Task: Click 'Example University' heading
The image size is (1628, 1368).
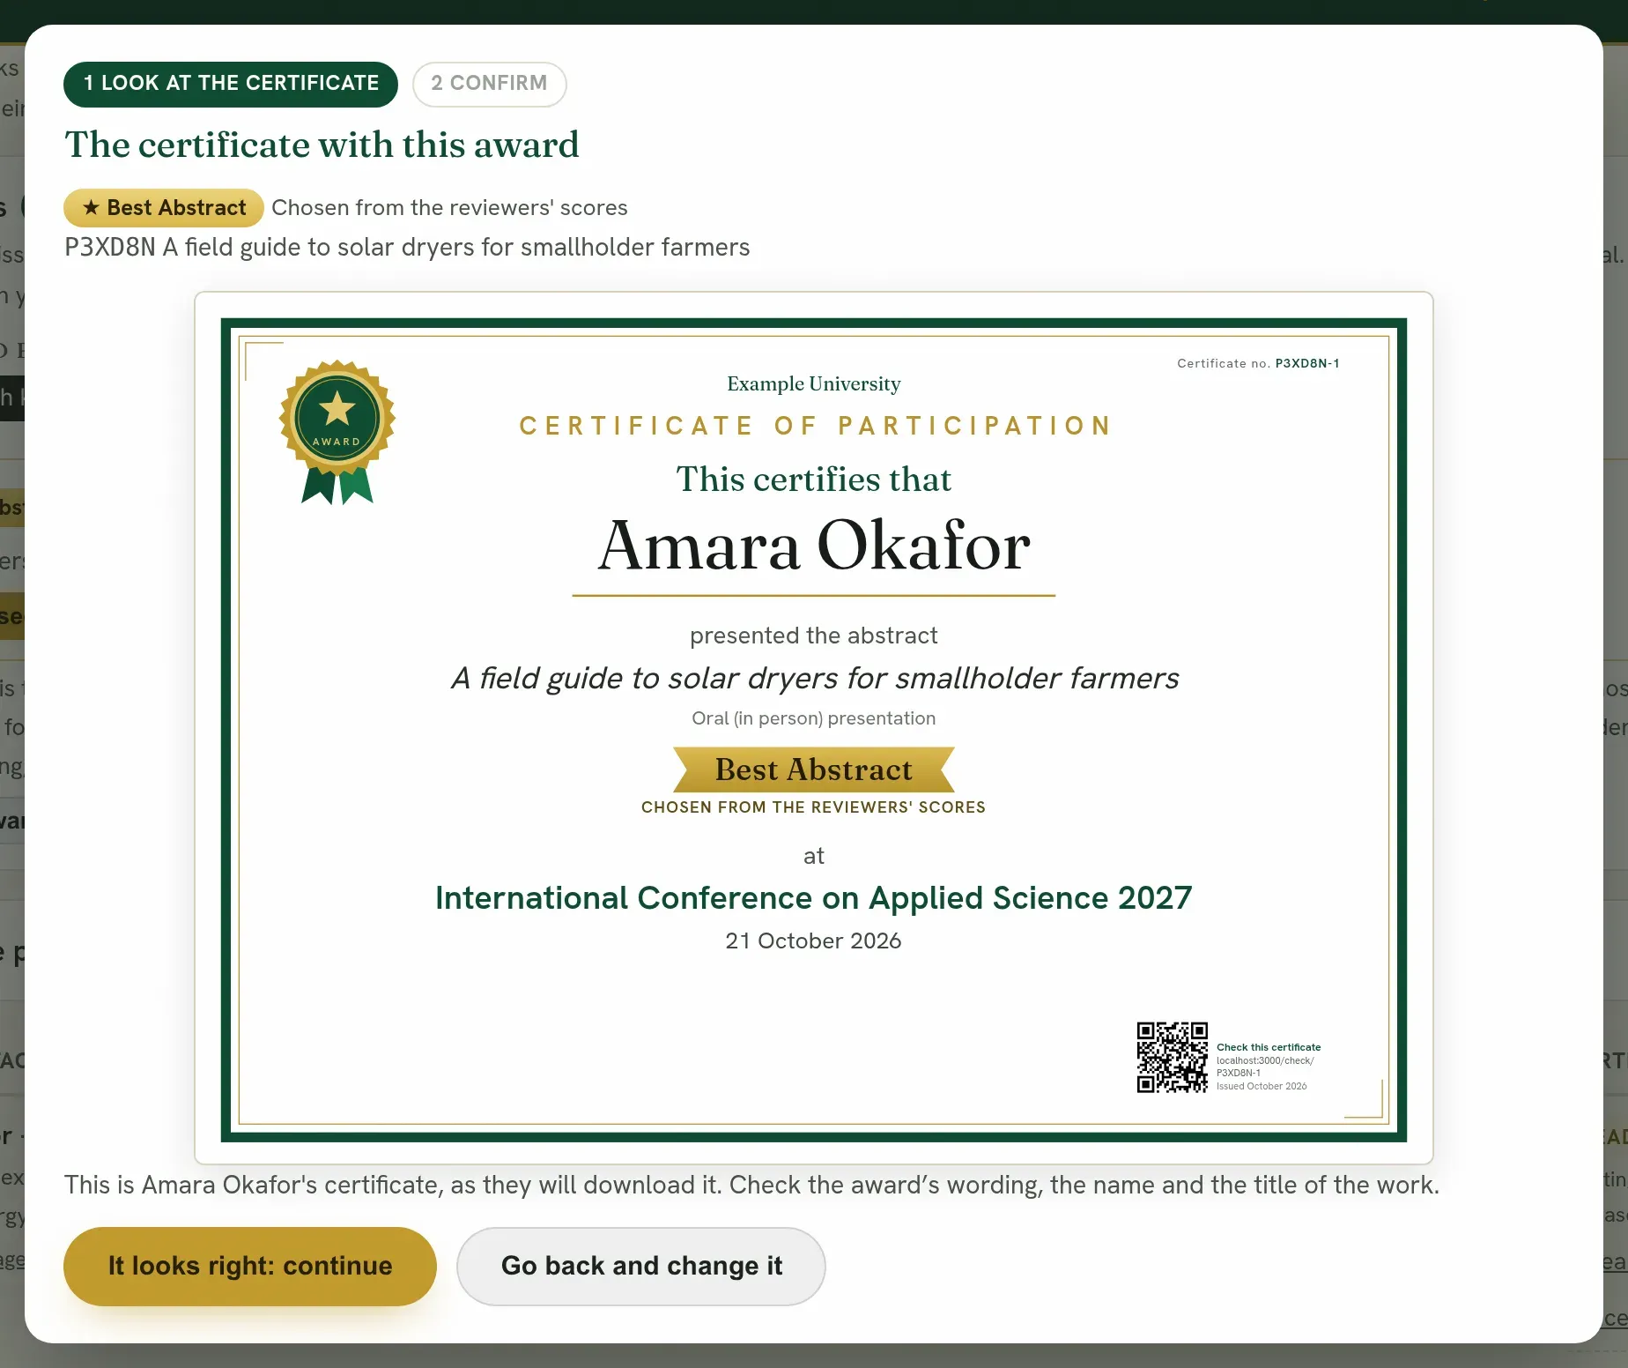Action: (x=814, y=383)
